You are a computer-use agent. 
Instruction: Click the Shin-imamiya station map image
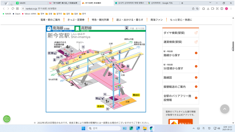coord(96,69)
